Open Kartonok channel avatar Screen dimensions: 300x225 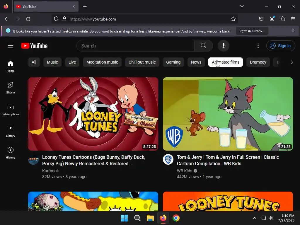[x=33, y=159]
